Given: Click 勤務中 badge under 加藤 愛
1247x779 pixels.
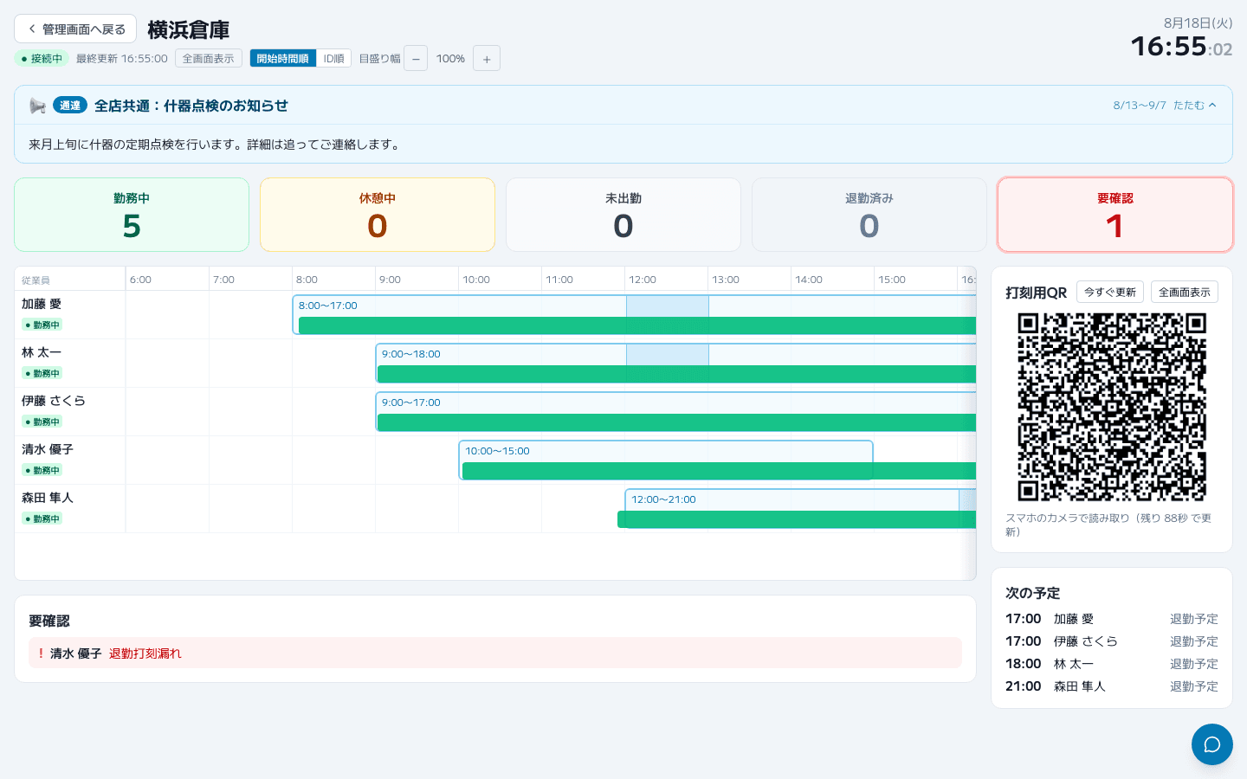Looking at the screenshot, I should click(42, 325).
